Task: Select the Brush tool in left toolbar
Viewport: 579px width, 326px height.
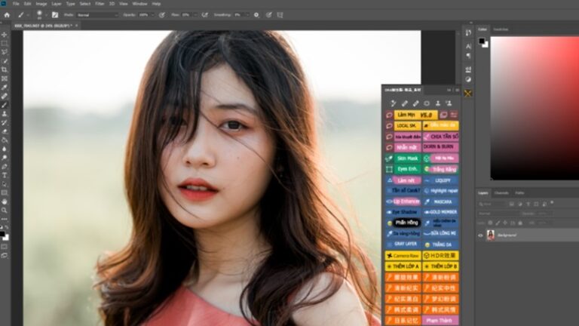Action: [5, 105]
